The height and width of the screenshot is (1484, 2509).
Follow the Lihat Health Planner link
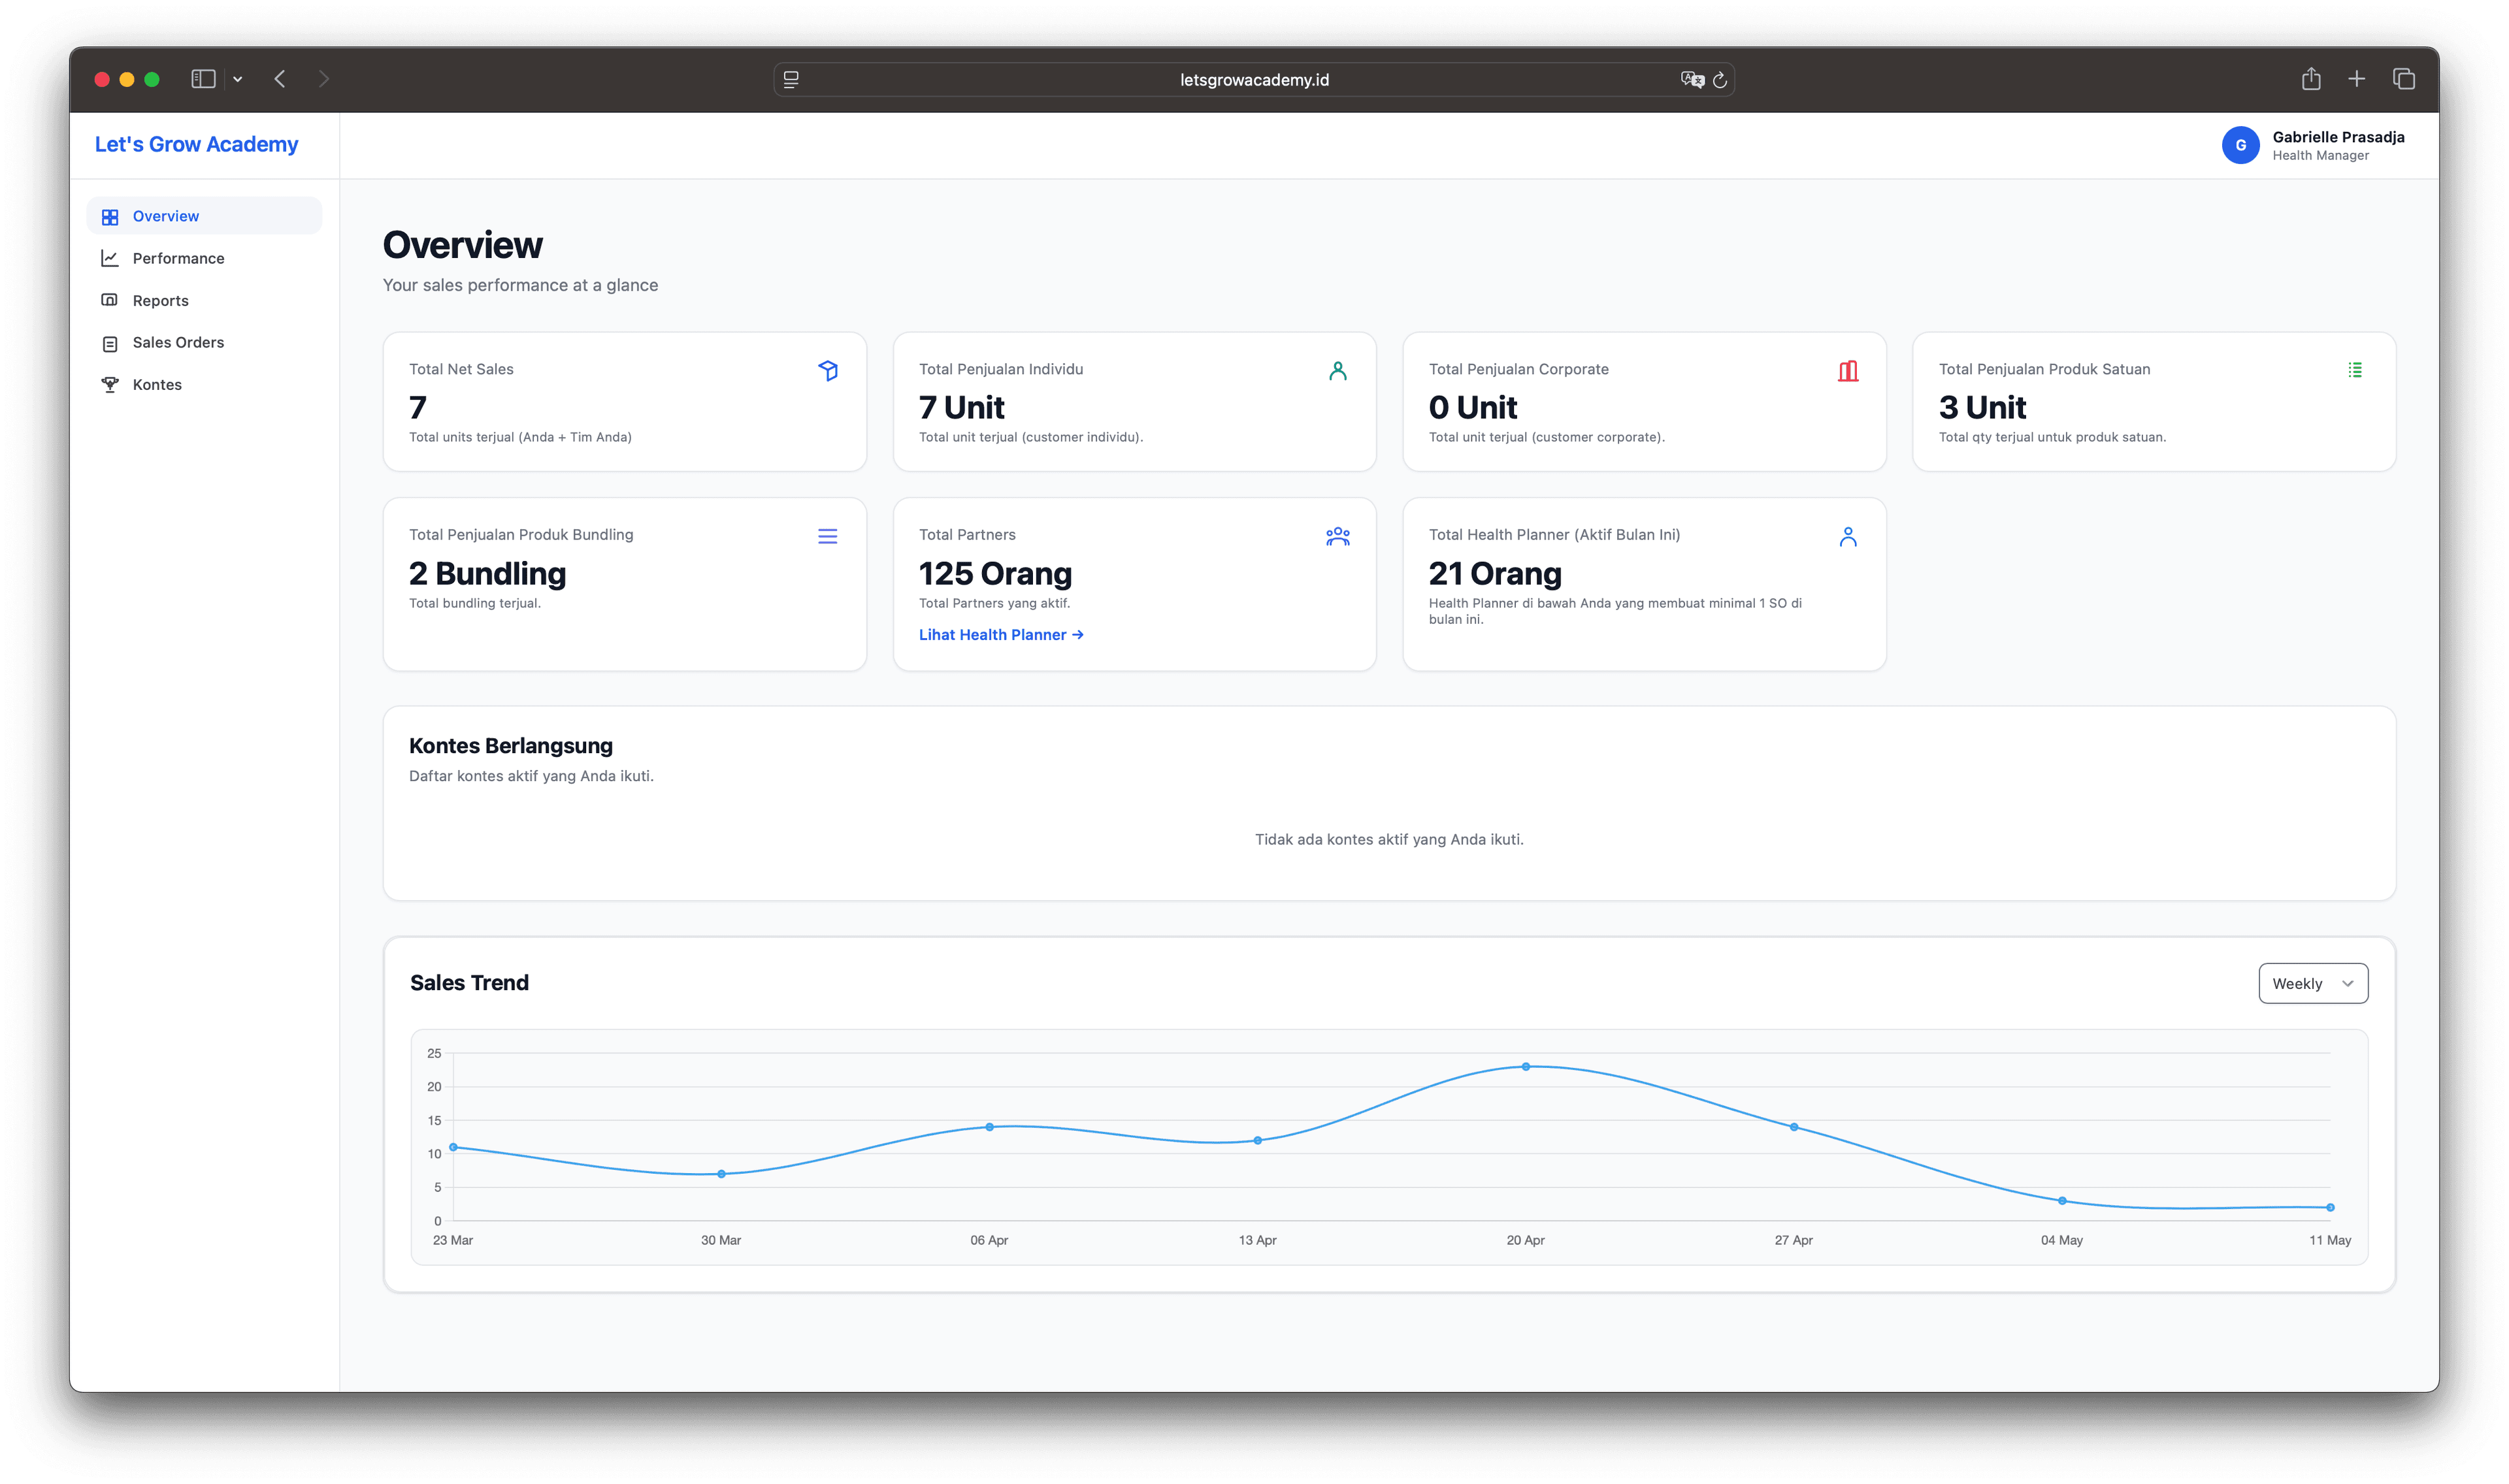click(x=1001, y=635)
